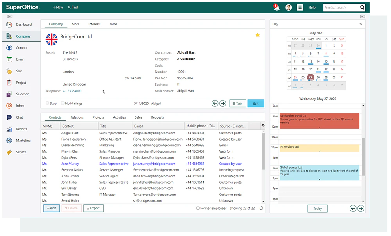The width and height of the screenshot is (391, 236).
Task: Switch to the Sales tab
Action: [x=138, y=117]
